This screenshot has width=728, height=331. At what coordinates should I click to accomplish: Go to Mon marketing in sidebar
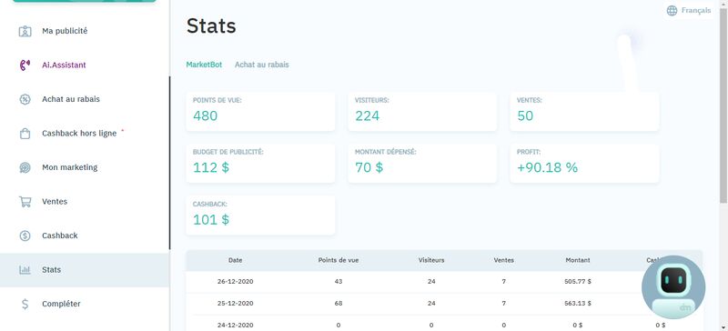point(70,167)
